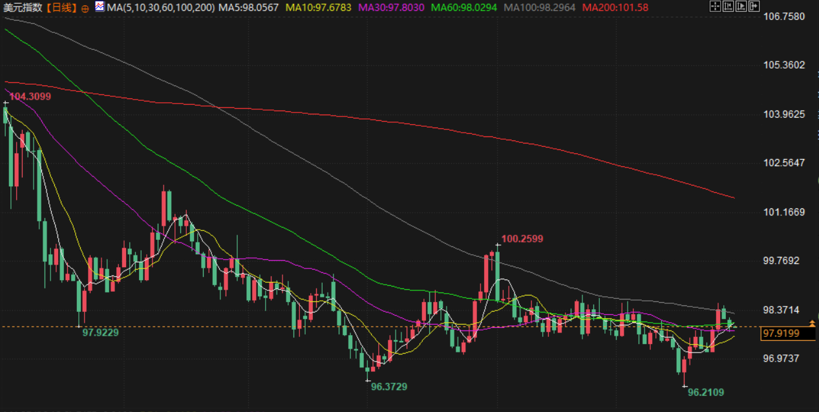Click the gray MA100:98.2964 legend value
This screenshot has height=412, width=819.
540,8
